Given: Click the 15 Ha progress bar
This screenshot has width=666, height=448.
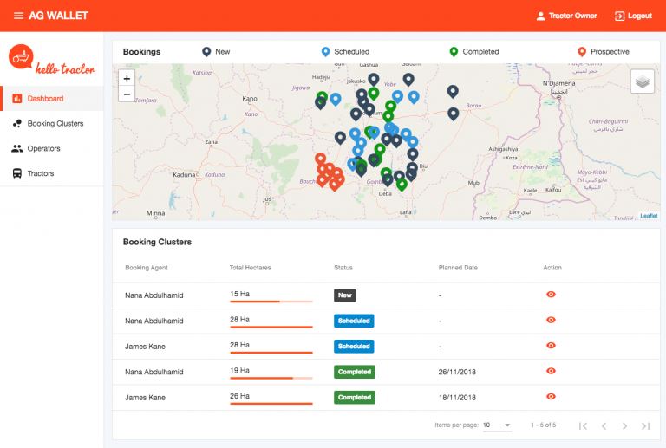Looking at the screenshot, I should point(271,302).
